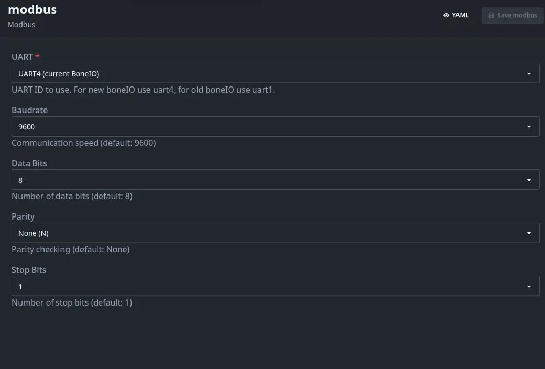The image size is (545, 369).
Task: Open the Data Bits dropdown
Action: (276, 180)
